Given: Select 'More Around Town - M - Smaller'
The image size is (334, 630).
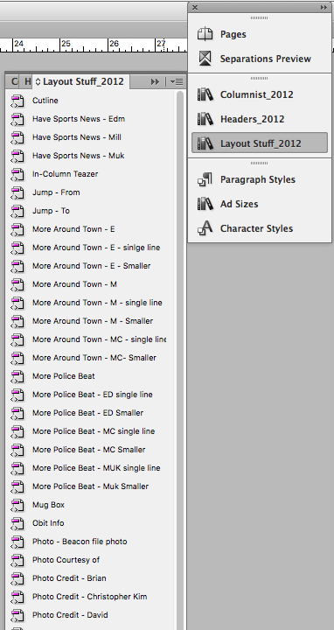Looking at the screenshot, I should 93,321.
